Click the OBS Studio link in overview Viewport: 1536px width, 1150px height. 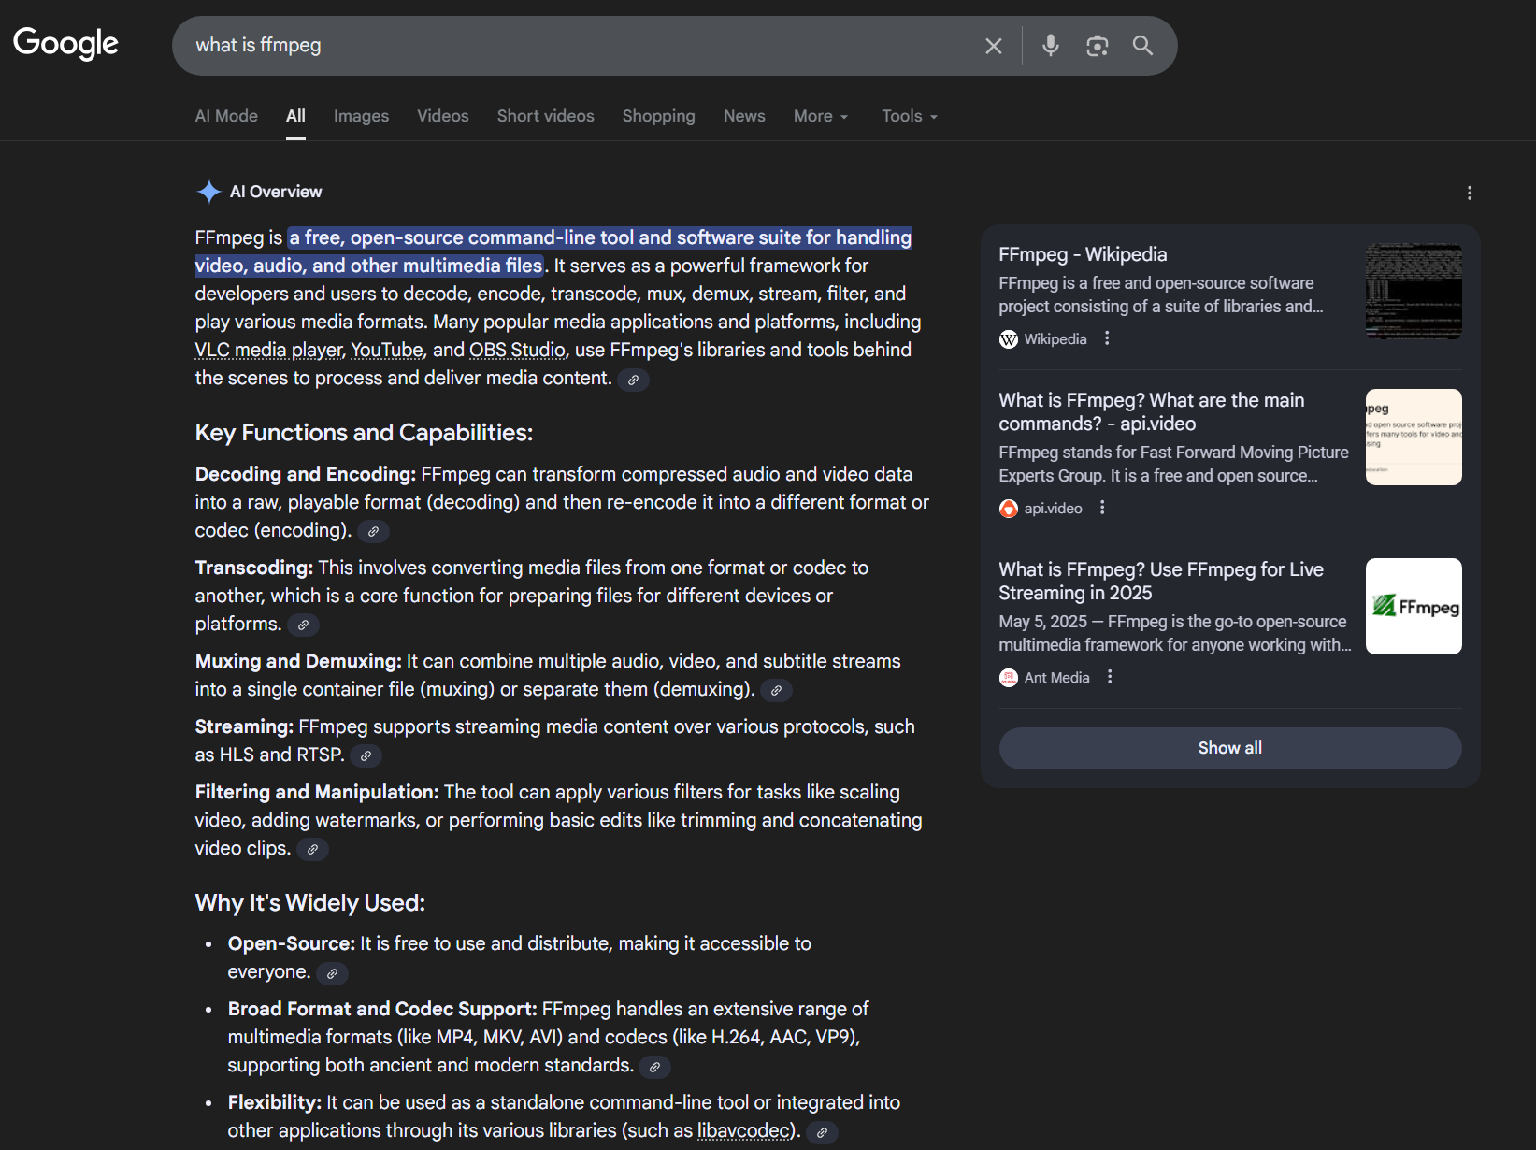517,350
